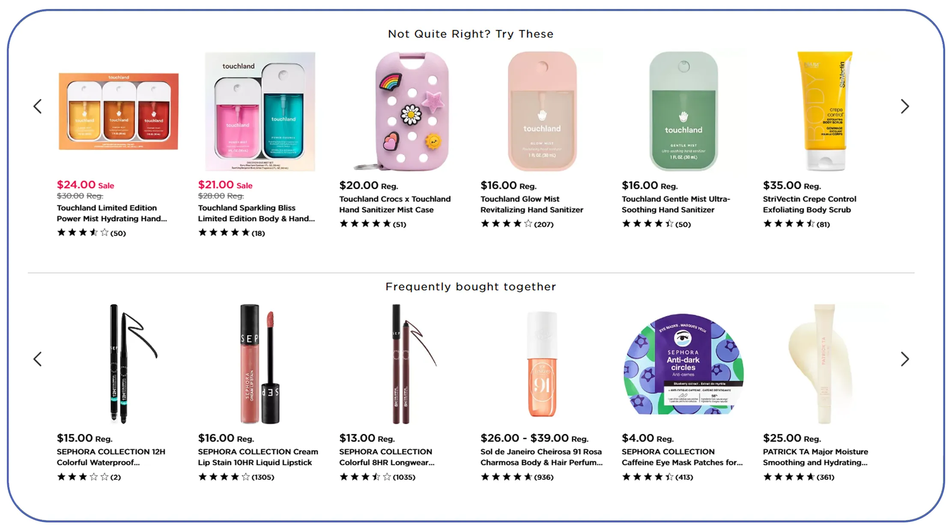Click StriVectin Crepe Control Exfoliating Body Scrub link
Screen dimensions: 952x531
click(809, 204)
